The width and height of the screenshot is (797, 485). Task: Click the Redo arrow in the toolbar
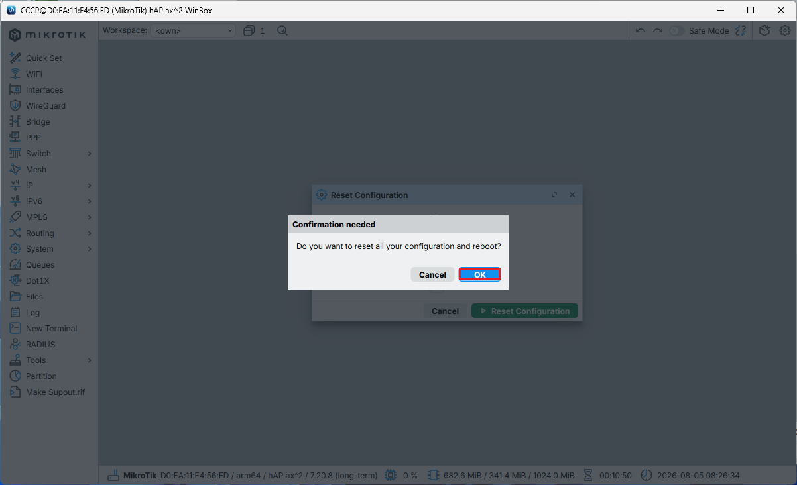click(658, 30)
